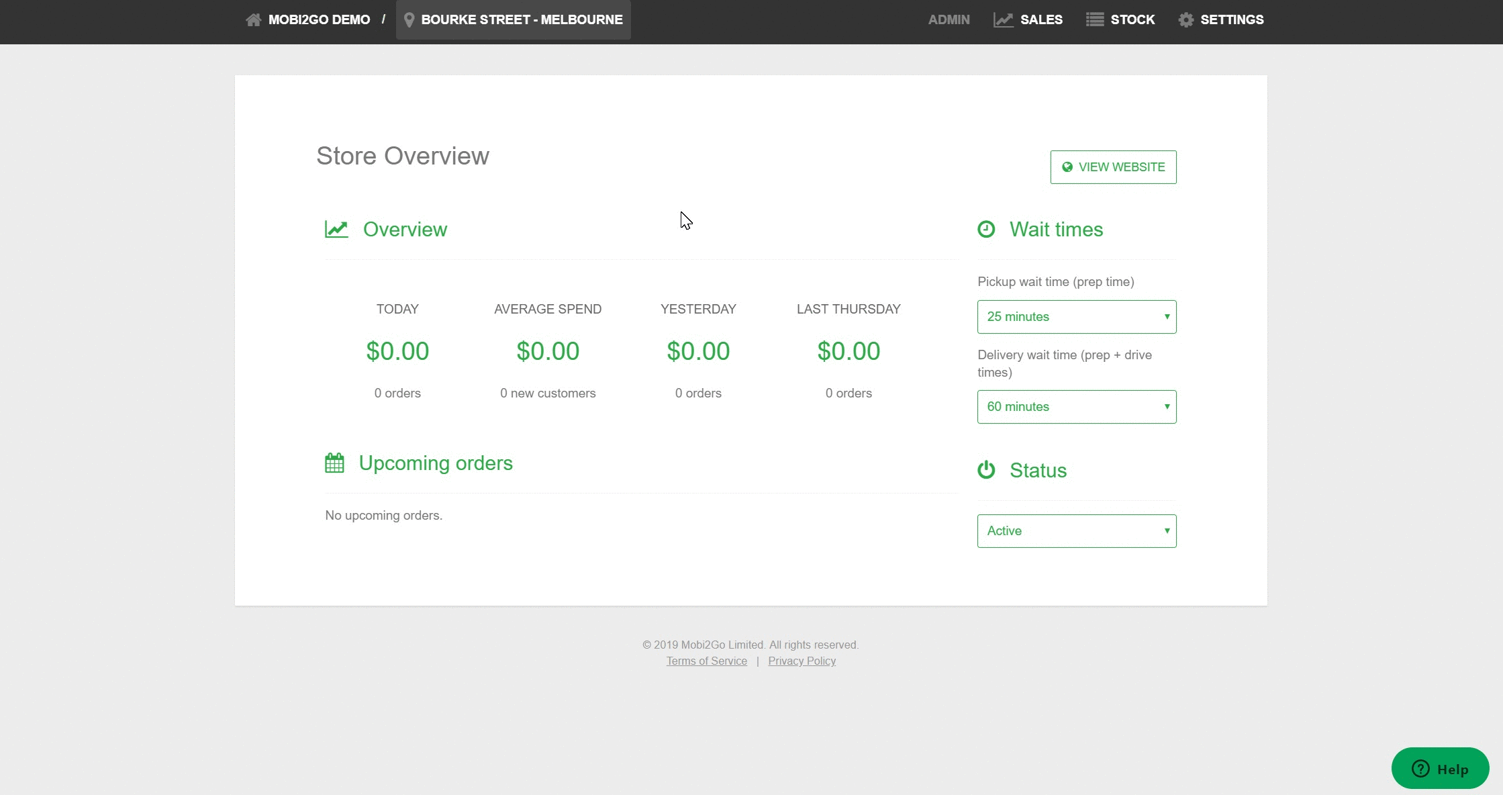Expand the Delivery wait time dropdown
This screenshot has width=1503, height=795.
coord(1076,407)
